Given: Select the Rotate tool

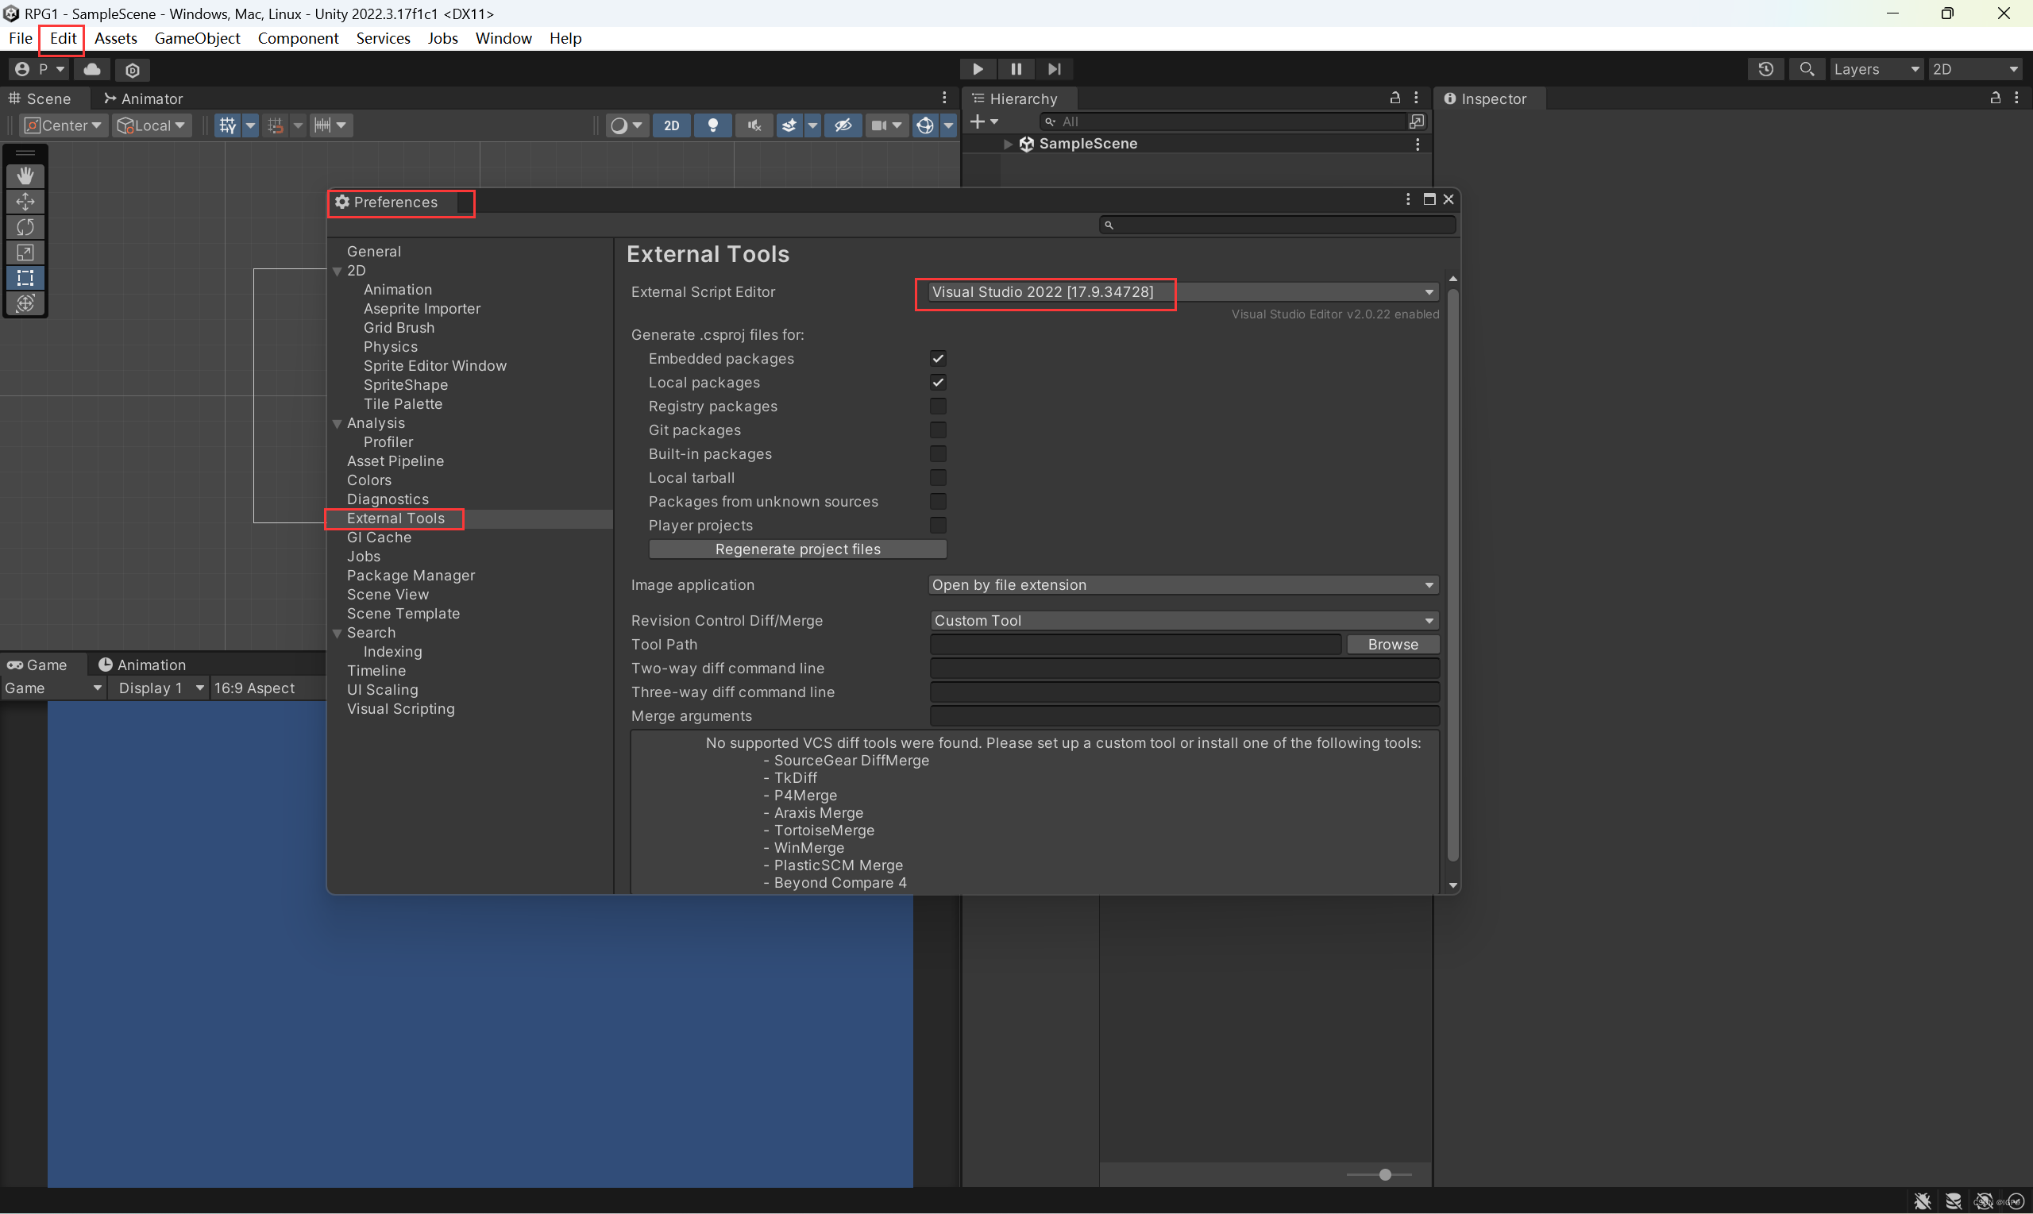Looking at the screenshot, I should click(x=25, y=226).
